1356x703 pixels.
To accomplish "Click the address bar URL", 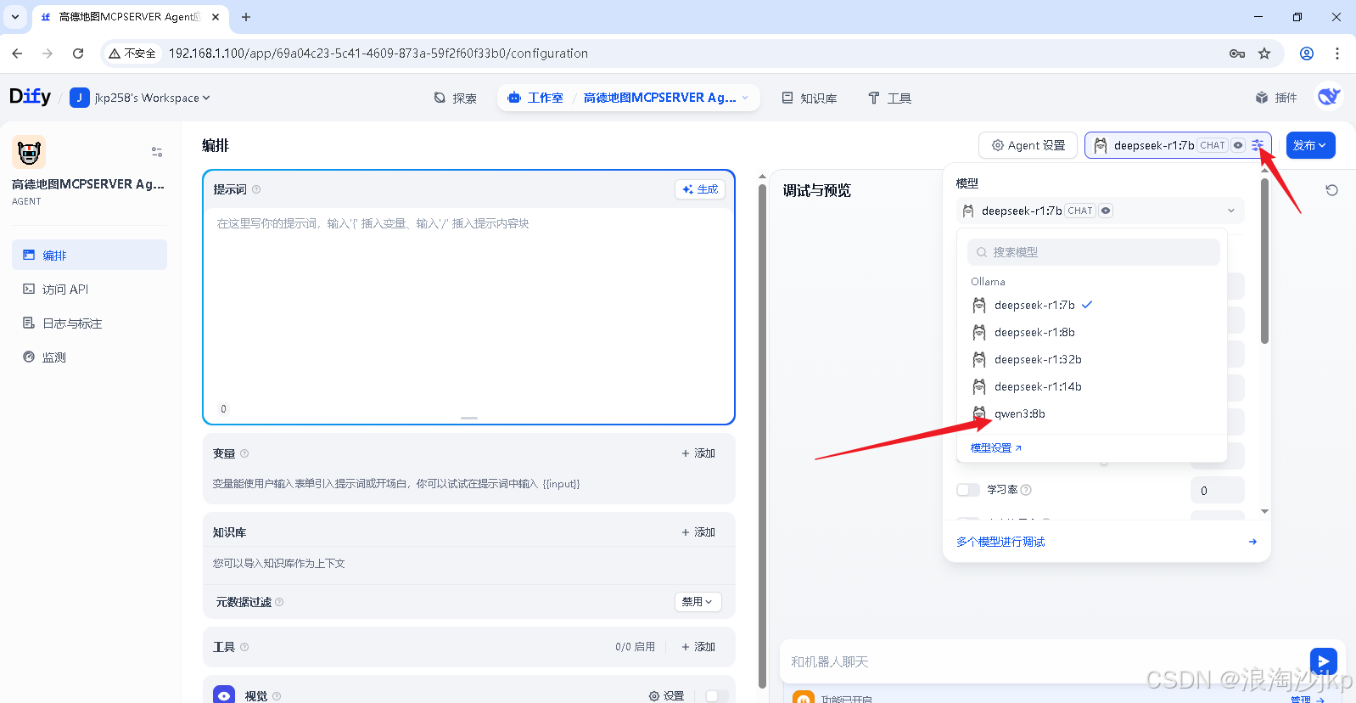I will point(378,53).
